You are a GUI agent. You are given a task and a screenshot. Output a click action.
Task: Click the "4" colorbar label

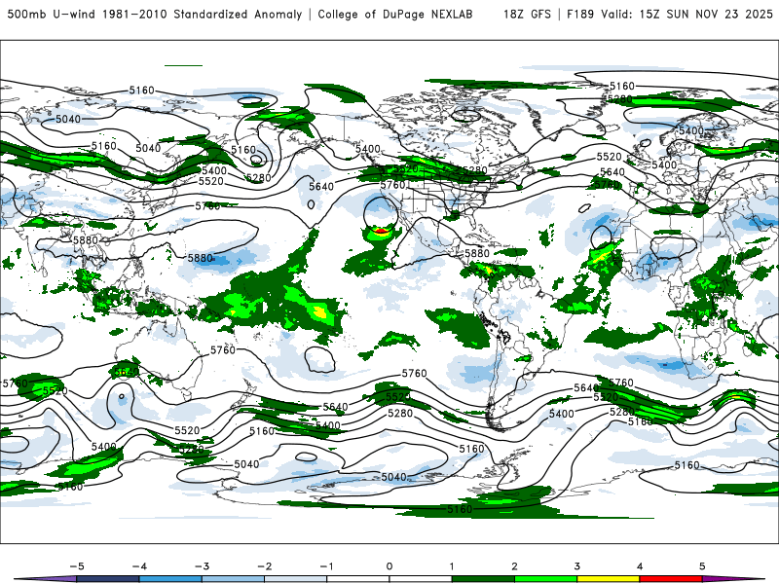point(640,566)
